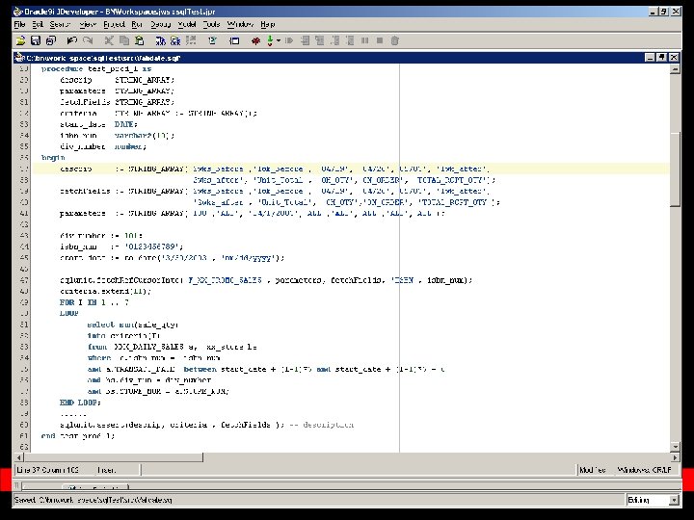Click the Copy toolbar icon
The height and width of the screenshot is (520, 694).
[124, 40]
